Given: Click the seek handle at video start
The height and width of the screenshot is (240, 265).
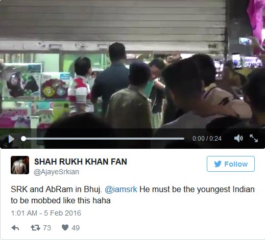Looking at the screenshot, I should (x=23, y=139).
